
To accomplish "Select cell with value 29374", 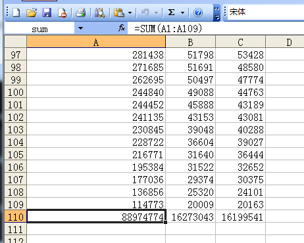I will [x=190, y=179].
